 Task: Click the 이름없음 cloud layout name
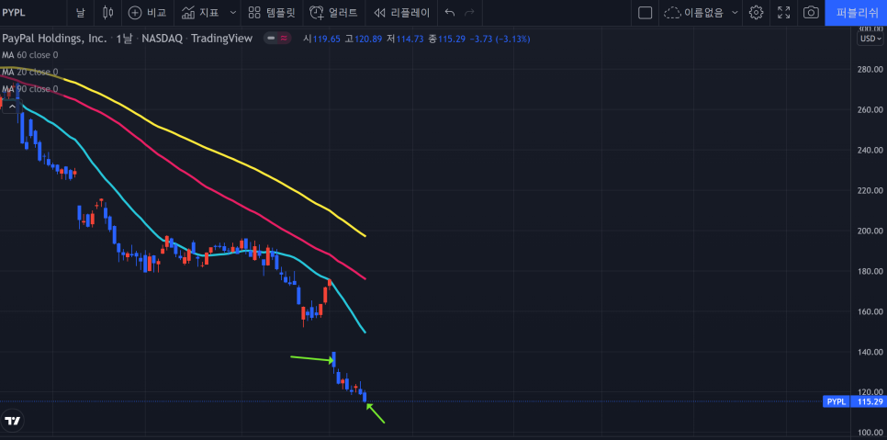point(694,13)
